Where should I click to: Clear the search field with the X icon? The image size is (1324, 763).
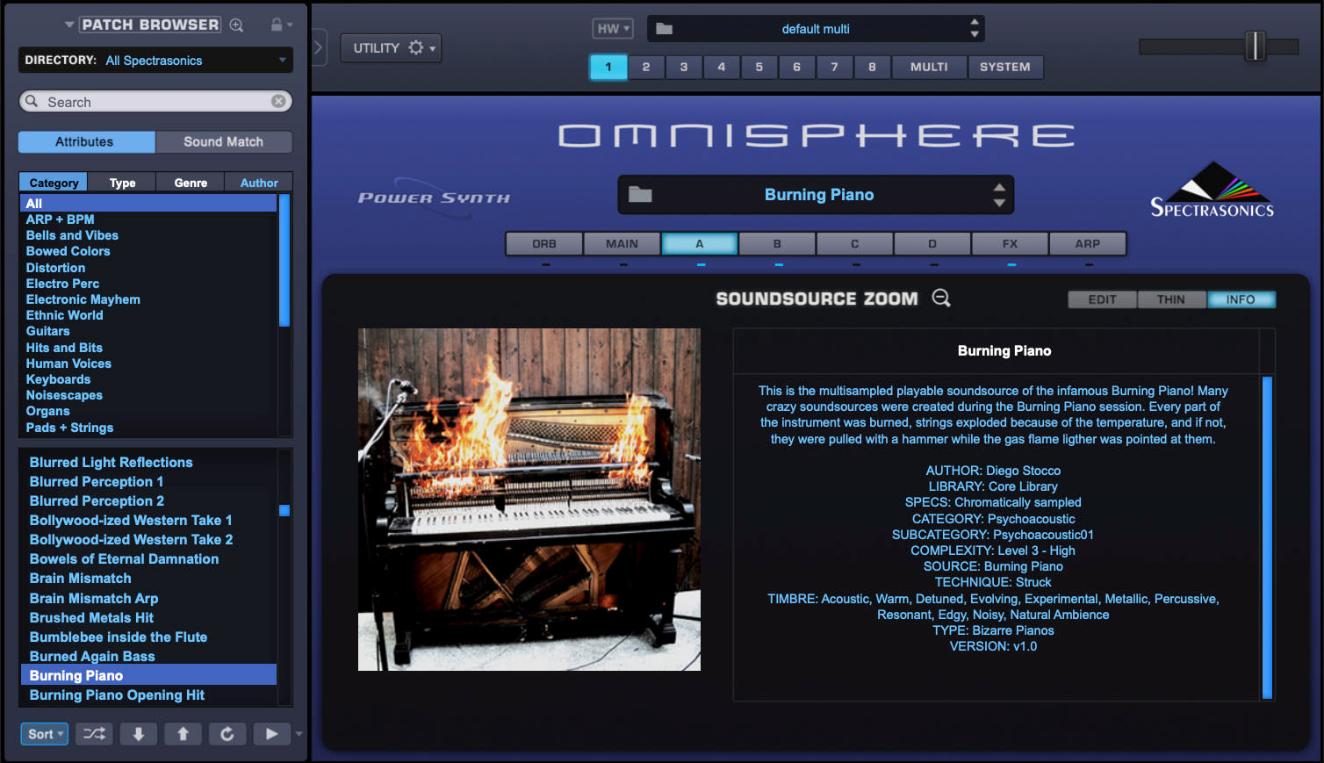(278, 101)
